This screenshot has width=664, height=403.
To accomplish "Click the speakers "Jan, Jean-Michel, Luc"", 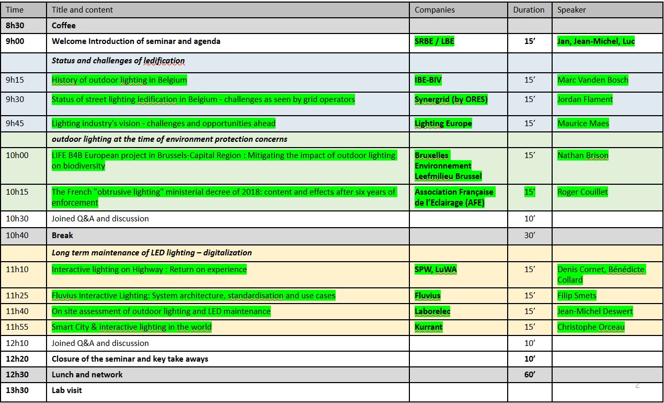I will (x=596, y=41).
